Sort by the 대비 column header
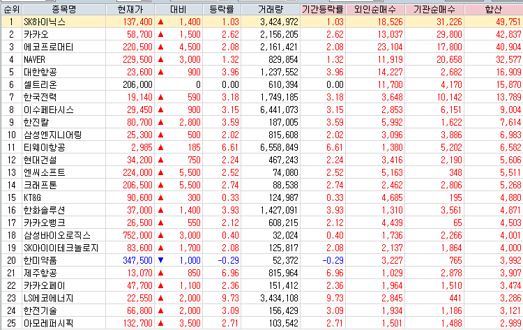 pyautogui.click(x=179, y=9)
